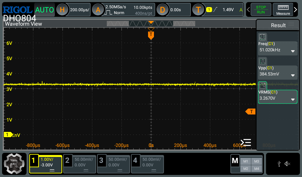Select the M4 math channel

click(256, 168)
